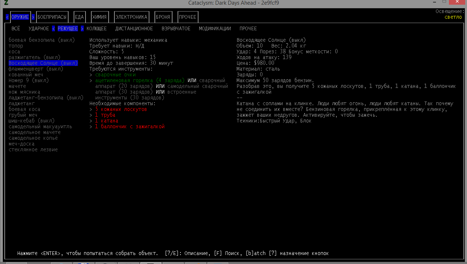
Task: Switch to the ХИМИЯ tab
Action: (100, 17)
